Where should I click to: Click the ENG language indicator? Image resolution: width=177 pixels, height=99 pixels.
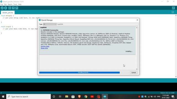(158, 97)
